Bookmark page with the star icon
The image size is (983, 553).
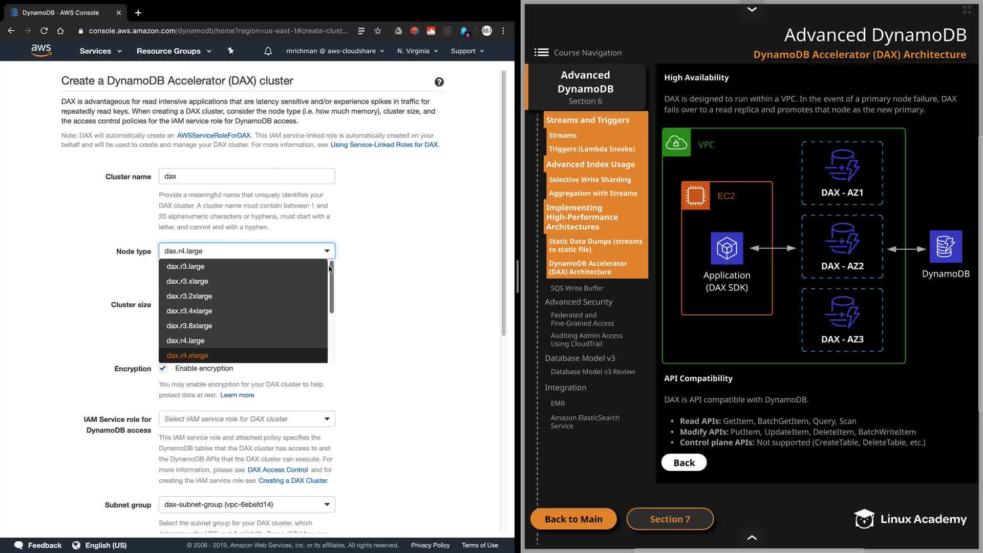pos(378,31)
